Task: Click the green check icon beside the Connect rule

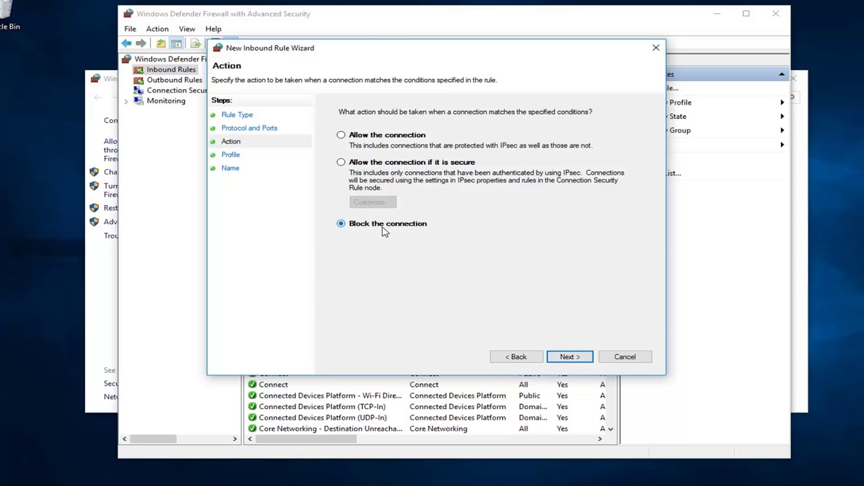Action: pos(252,385)
